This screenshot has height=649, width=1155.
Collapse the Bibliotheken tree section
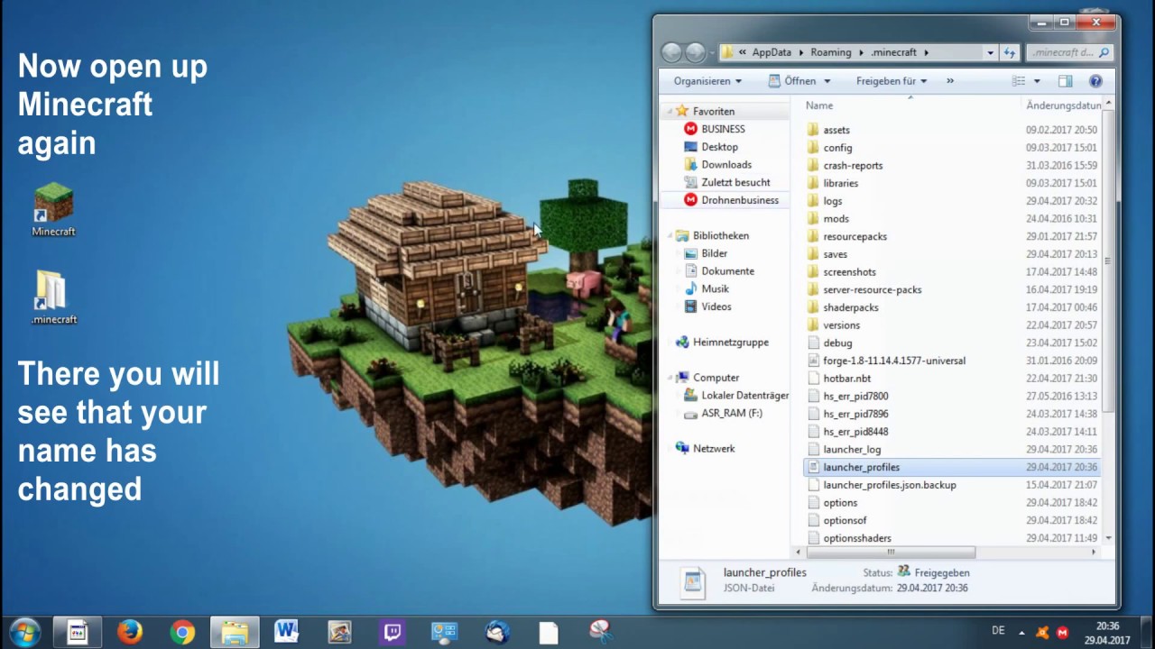(669, 235)
